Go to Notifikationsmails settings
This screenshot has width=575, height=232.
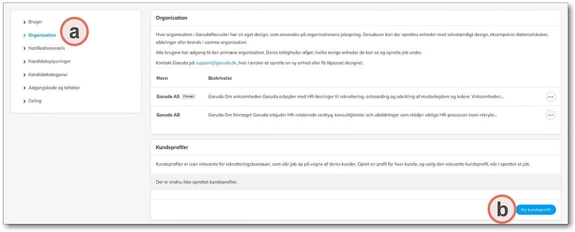tap(47, 48)
